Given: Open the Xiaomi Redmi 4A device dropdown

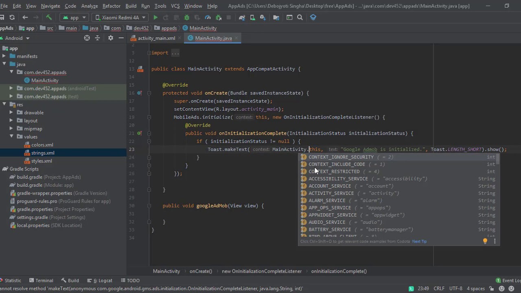Looking at the screenshot, I should pos(121,17).
